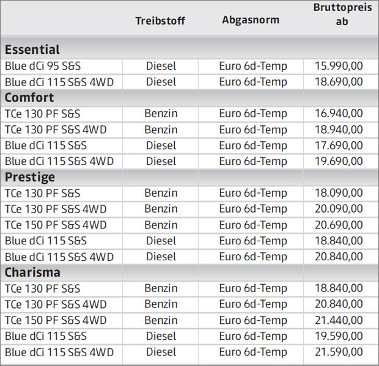Click price 16.940,00
This screenshot has width=379, height=366.
pyautogui.click(x=339, y=113)
